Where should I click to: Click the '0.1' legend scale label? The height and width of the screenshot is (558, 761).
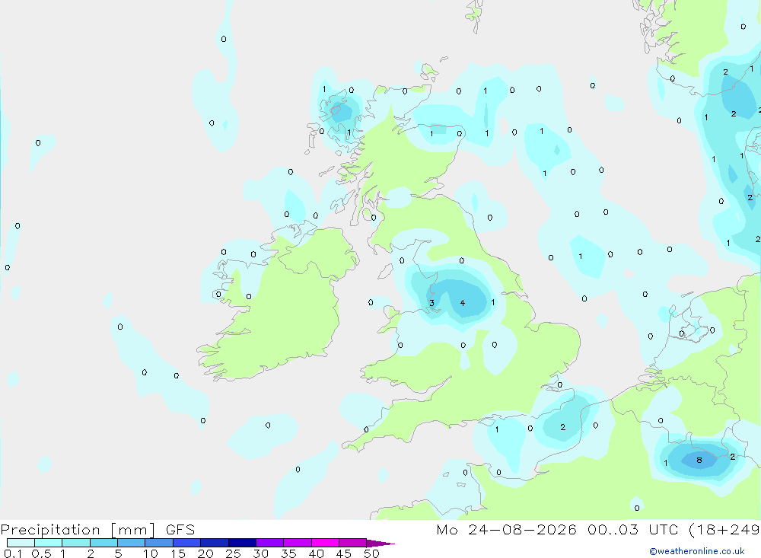coord(13,553)
